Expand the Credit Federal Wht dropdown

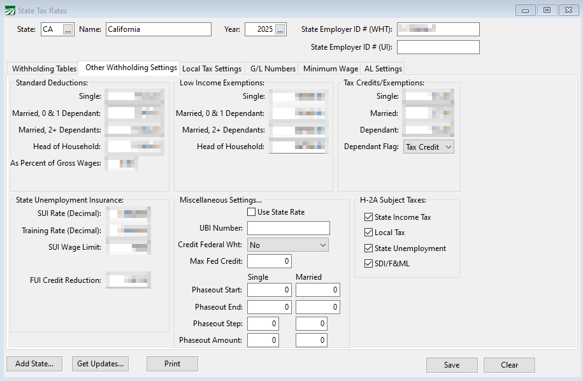(288, 245)
